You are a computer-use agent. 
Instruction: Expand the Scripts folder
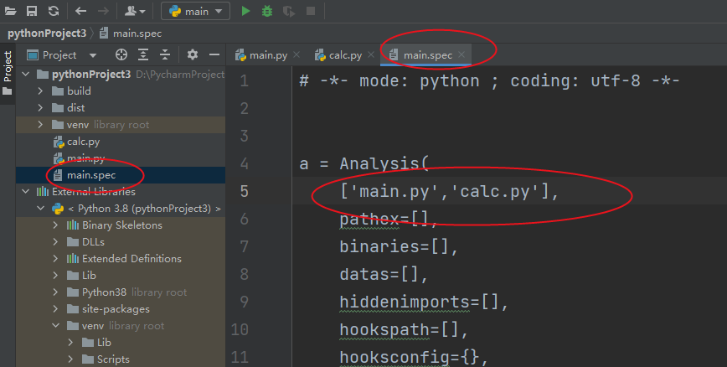(x=70, y=359)
